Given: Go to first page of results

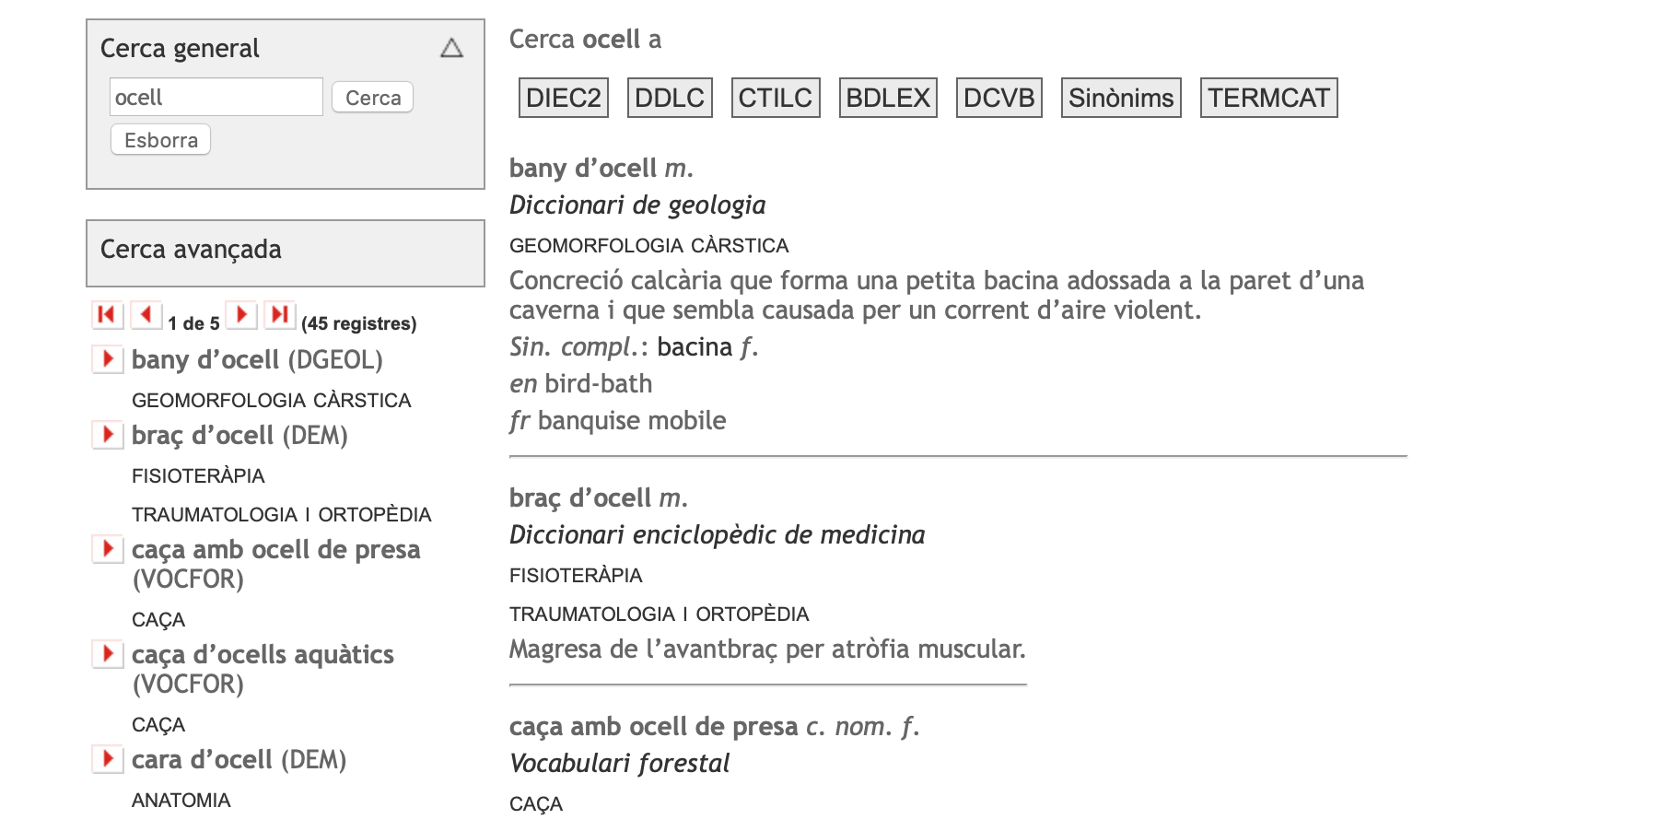Looking at the screenshot, I should click(107, 315).
